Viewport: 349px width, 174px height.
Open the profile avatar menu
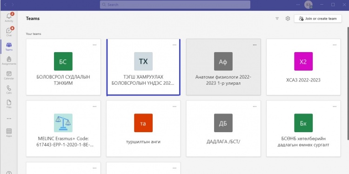pyautogui.click(x=308, y=5)
